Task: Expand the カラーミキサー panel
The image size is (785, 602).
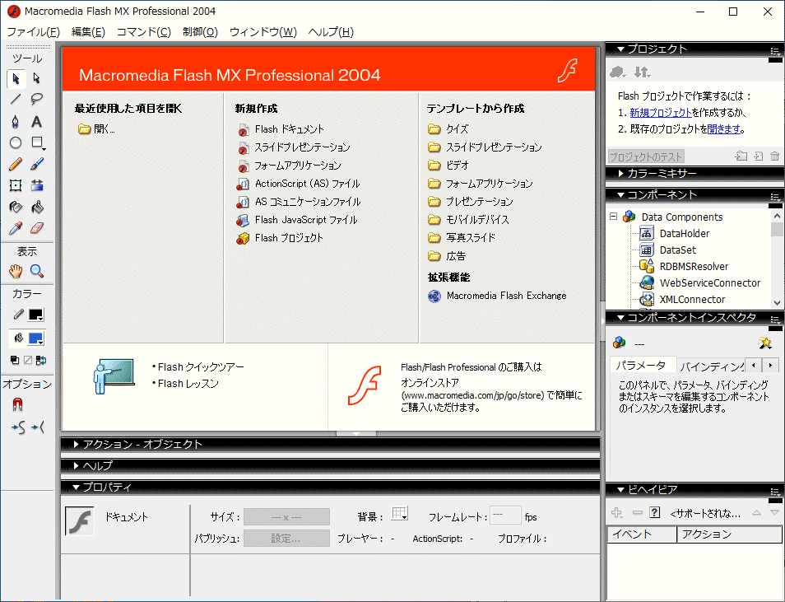Action: click(662, 174)
